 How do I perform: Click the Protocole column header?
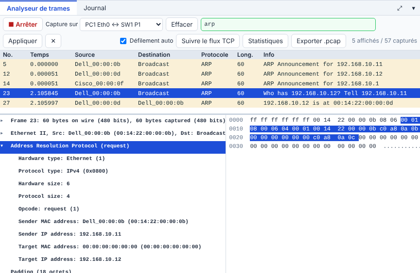click(214, 55)
